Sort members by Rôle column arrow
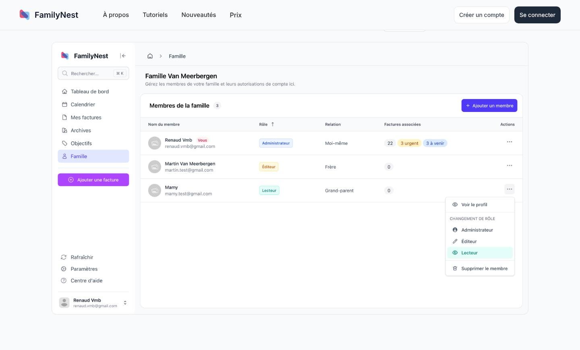This screenshot has height=350, width=580. coord(273,124)
